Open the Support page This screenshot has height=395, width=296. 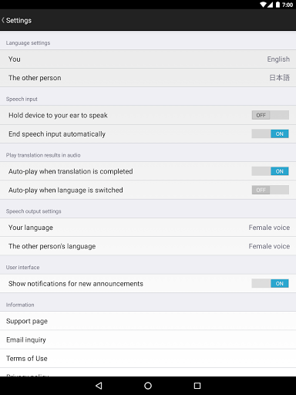coord(148,321)
